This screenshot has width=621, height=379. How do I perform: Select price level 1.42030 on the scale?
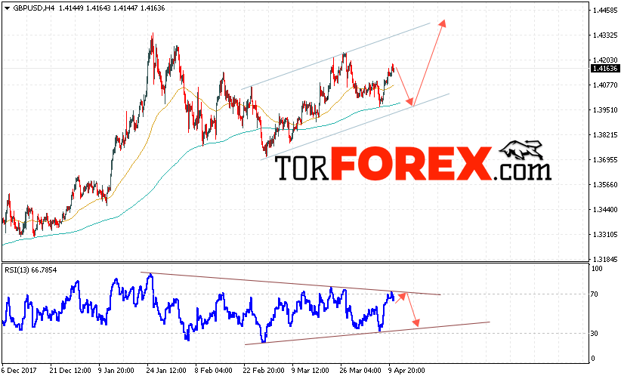(605, 60)
